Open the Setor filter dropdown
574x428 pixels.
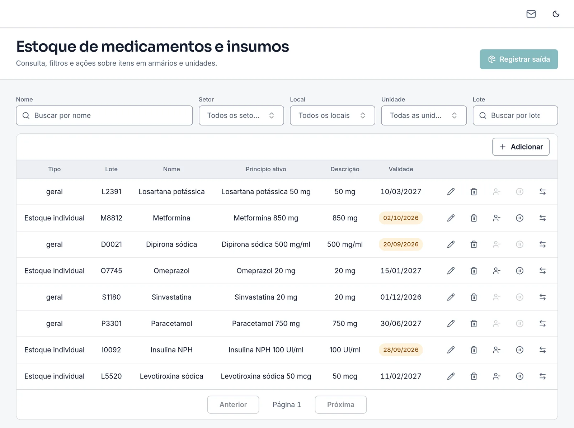(x=241, y=115)
